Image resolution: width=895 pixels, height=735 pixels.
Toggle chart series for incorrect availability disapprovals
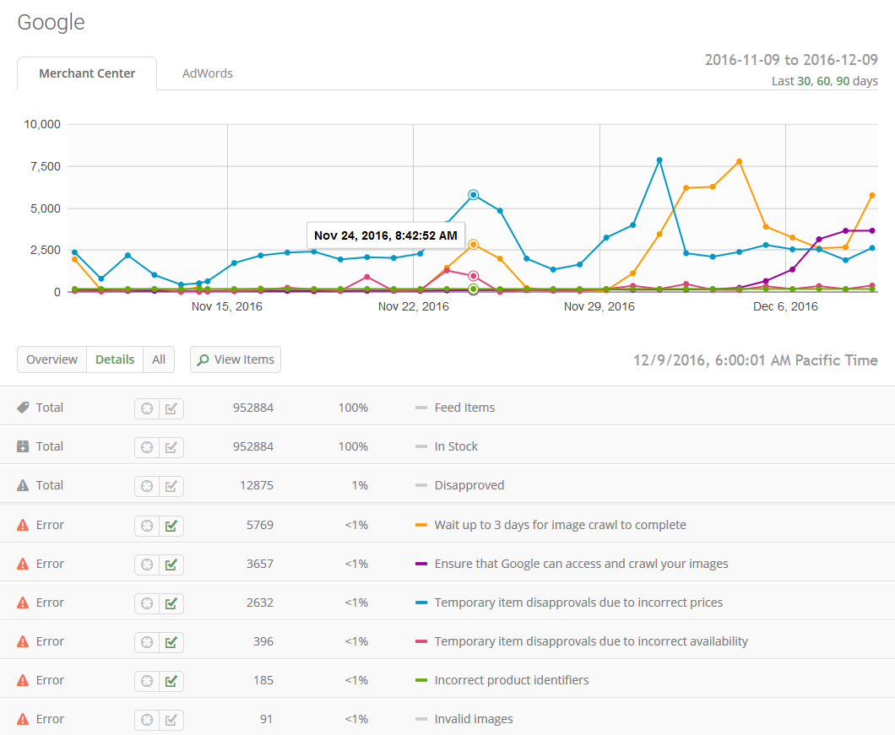(x=171, y=642)
